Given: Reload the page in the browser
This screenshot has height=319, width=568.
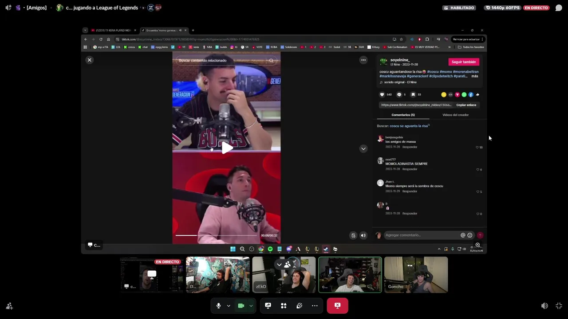Looking at the screenshot, I should tap(101, 39).
